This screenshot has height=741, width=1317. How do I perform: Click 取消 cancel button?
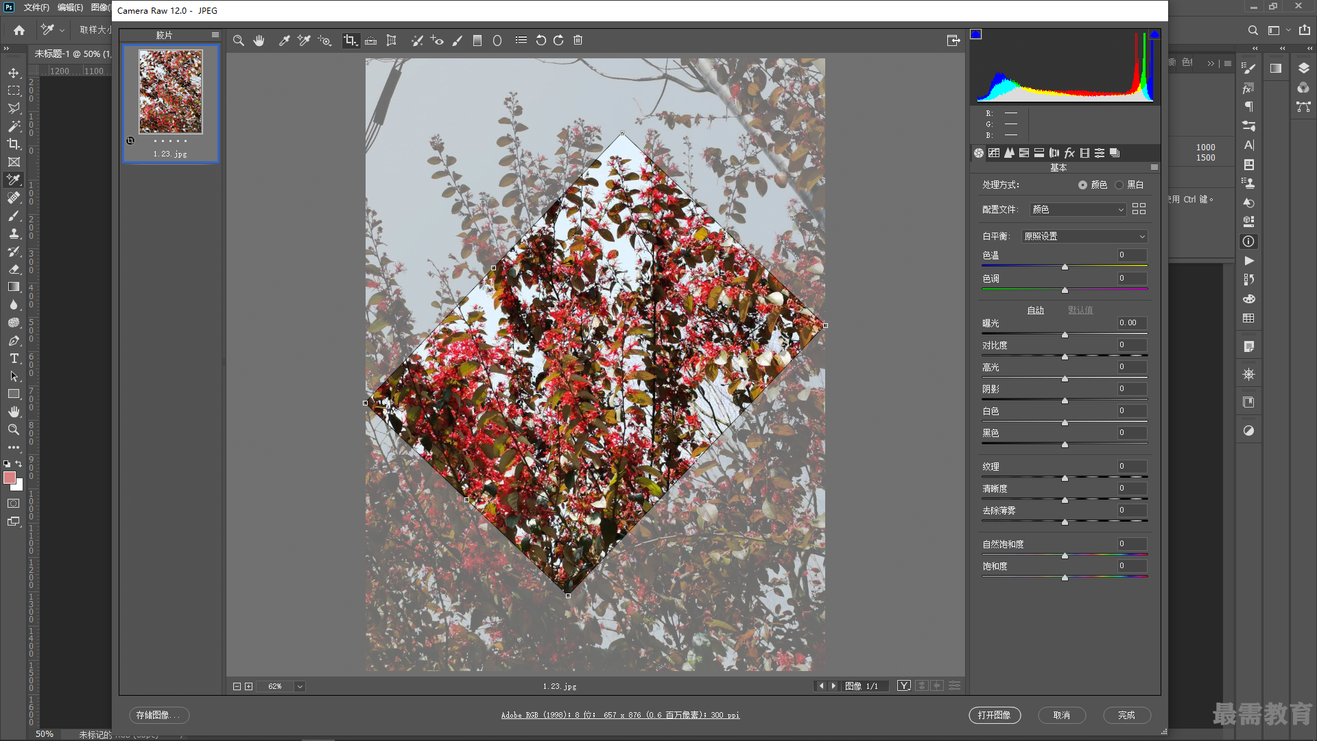pyautogui.click(x=1062, y=716)
